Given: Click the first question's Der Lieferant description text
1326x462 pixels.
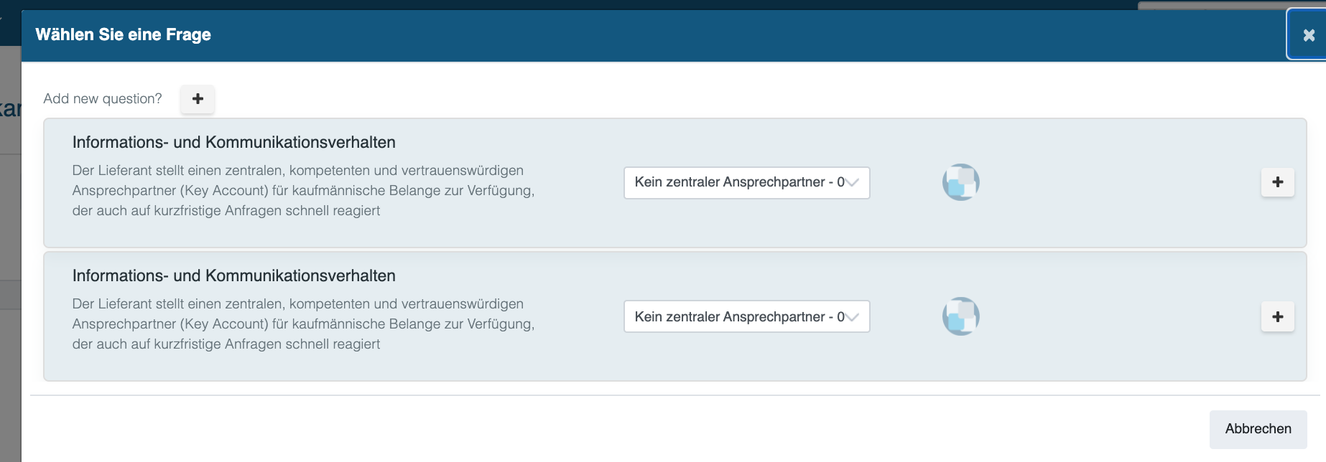Looking at the screenshot, I should [x=303, y=191].
